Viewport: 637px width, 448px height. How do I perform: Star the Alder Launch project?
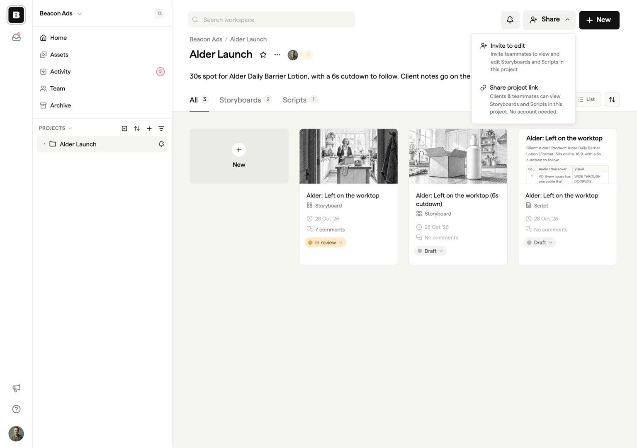tap(263, 55)
